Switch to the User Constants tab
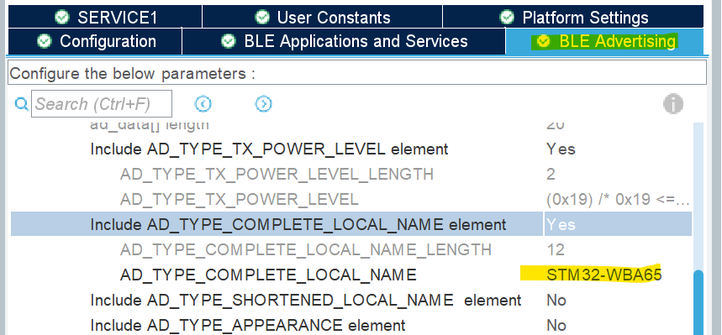The height and width of the screenshot is (335, 722). [322, 17]
